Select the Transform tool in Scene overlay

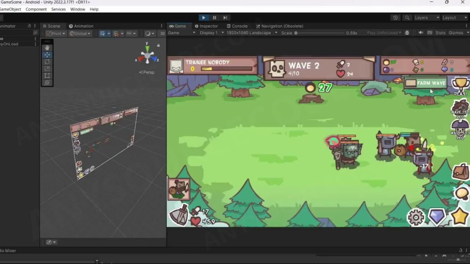coord(47,82)
